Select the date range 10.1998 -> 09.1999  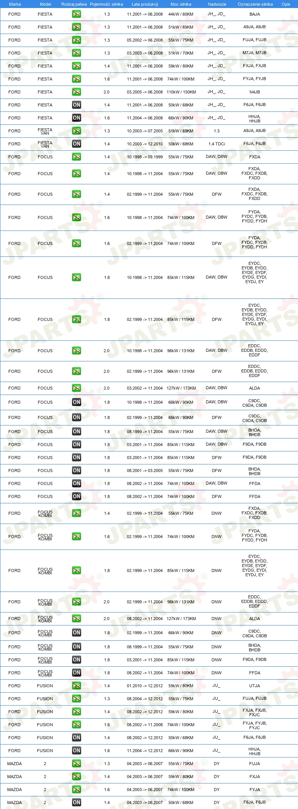pyautogui.click(x=145, y=157)
